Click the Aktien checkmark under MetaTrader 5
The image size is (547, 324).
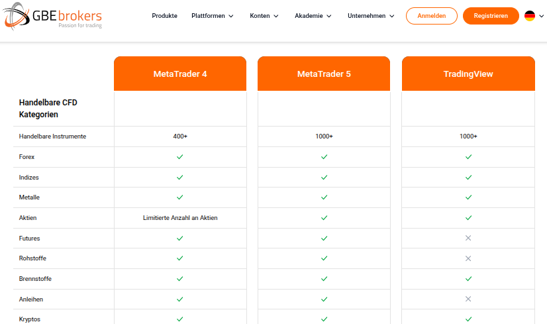[324, 218]
